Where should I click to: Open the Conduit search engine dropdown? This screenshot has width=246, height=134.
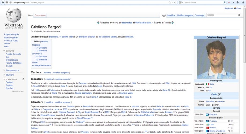pos(181,2)
